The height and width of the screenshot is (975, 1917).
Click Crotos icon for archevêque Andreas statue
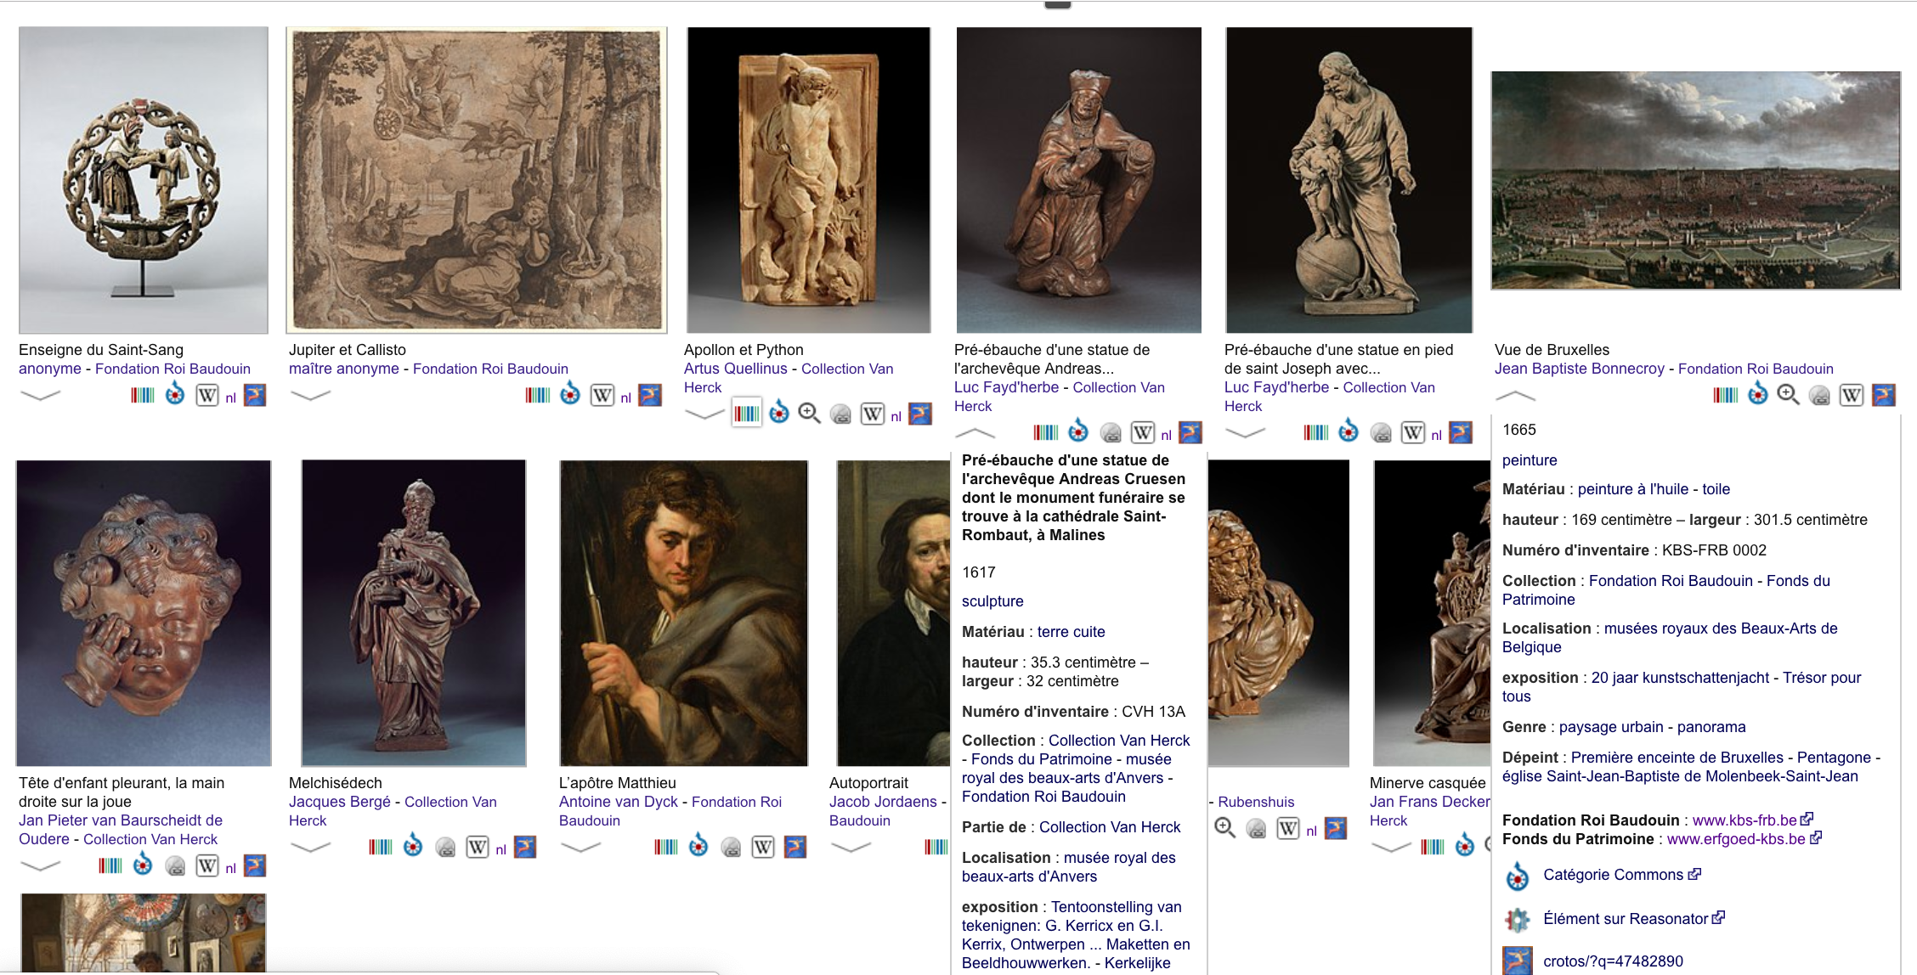tap(1190, 432)
